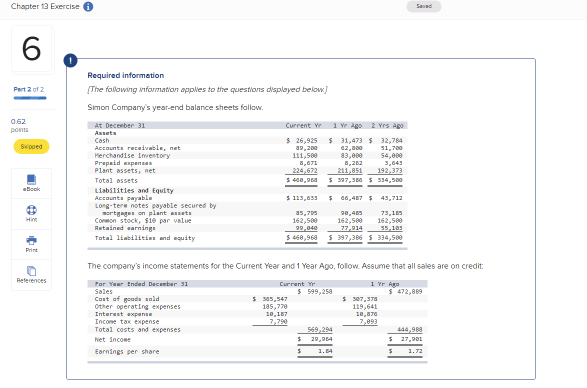The width and height of the screenshot is (587, 388).
Task: Click the Liabilities and Equity section heading
Action: [134, 190]
